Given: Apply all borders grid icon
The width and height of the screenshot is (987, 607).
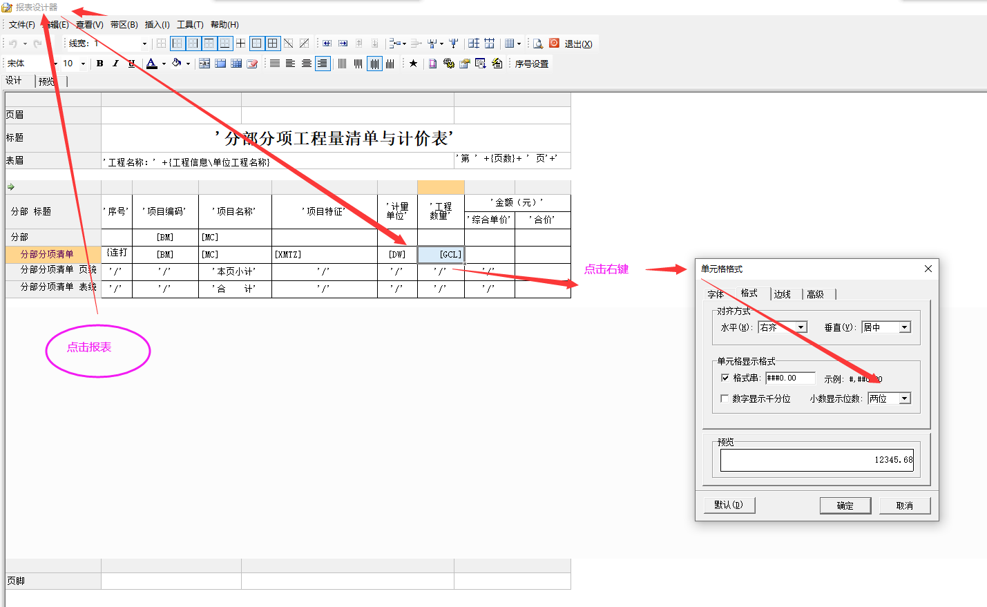Looking at the screenshot, I should click(x=273, y=44).
